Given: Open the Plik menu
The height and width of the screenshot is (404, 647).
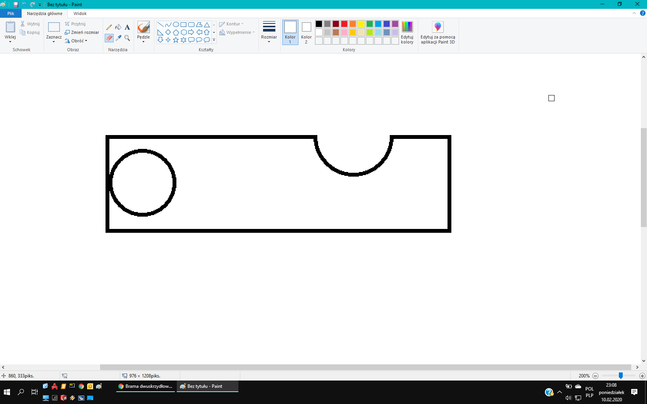Looking at the screenshot, I should click(11, 13).
